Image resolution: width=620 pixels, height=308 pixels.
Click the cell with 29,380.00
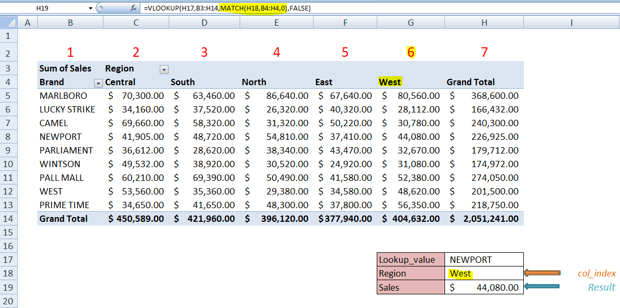point(276,191)
